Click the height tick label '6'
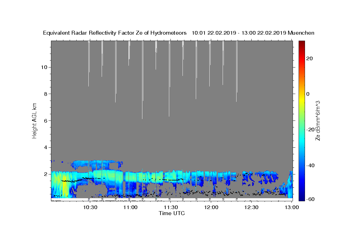Image resolution: width=362 pixels, height=241 pixels. [x=46, y=121]
